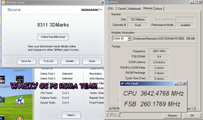Click the memory Size field 512 MBytes

[x=138, y=19]
